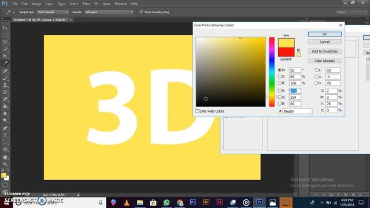Click Cancel in Color Picker

325,42
